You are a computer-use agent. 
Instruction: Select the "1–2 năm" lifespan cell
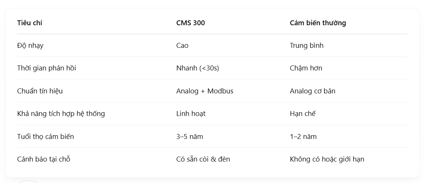click(x=303, y=136)
